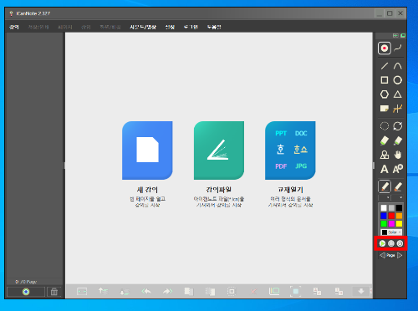Pick the green color swatch
The width and height of the screenshot is (418, 311).
tap(384, 223)
